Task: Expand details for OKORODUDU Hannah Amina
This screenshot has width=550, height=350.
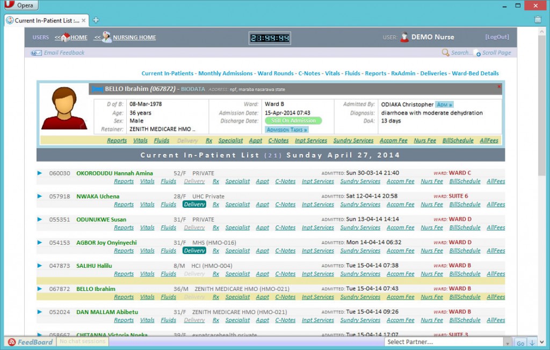Action: click(x=39, y=173)
